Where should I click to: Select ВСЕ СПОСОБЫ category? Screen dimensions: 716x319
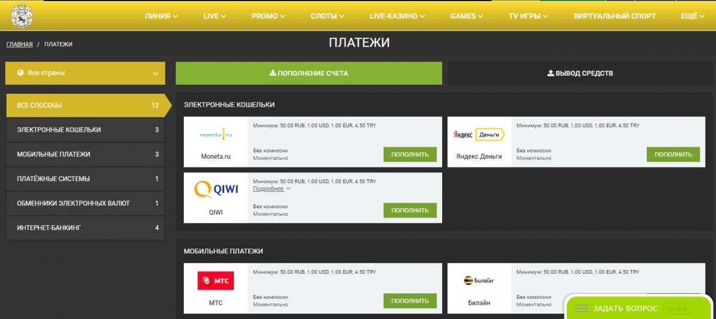pos(88,106)
